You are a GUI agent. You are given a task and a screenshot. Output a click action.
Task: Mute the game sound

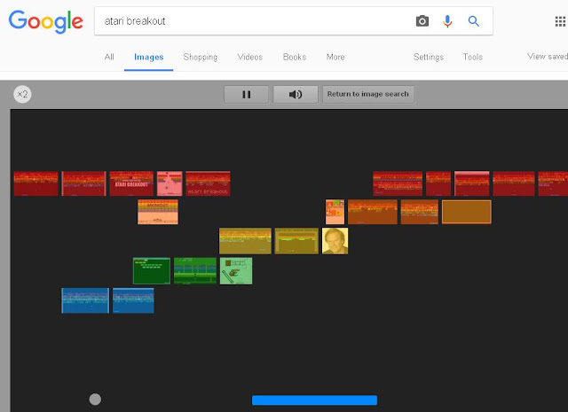(296, 95)
